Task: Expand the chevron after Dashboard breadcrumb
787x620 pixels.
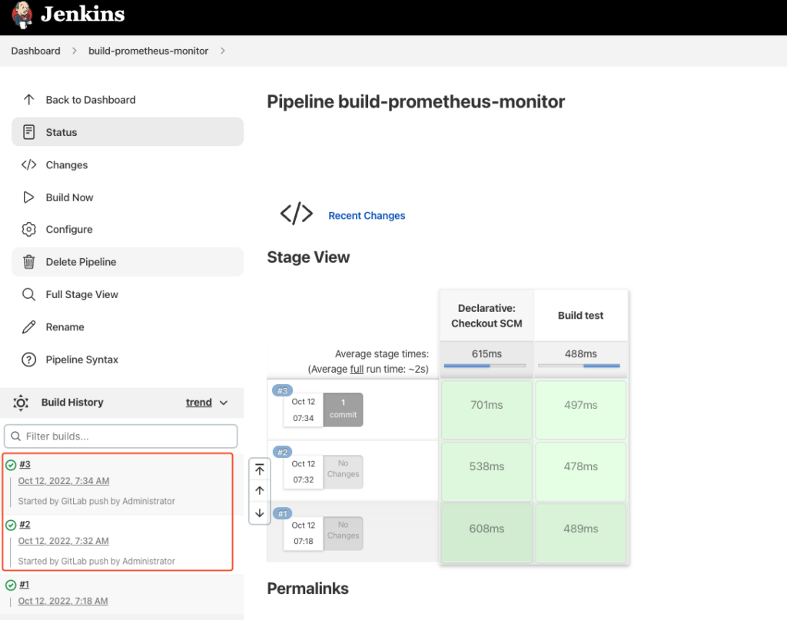Action: tap(75, 51)
